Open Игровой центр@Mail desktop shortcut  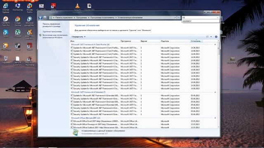[x=29, y=21]
